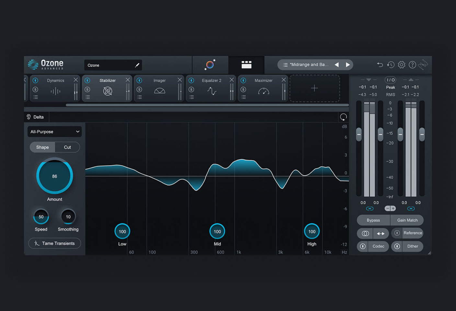Select the Cut mode
Screen dimensions: 456x311
67,147
